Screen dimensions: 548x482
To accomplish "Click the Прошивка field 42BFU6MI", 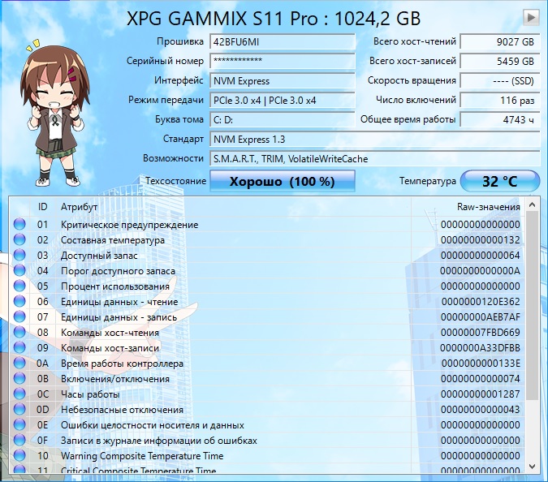I will (283, 42).
